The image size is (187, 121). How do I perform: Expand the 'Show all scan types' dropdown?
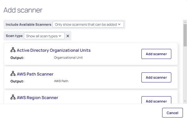[44, 36]
